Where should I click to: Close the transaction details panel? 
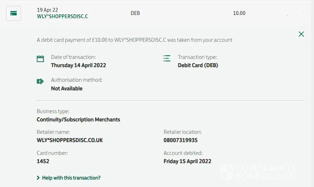click(x=301, y=34)
